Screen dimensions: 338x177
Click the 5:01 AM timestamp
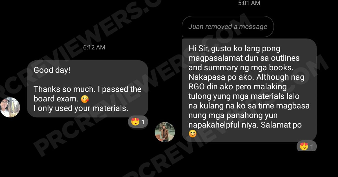[249, 3]
